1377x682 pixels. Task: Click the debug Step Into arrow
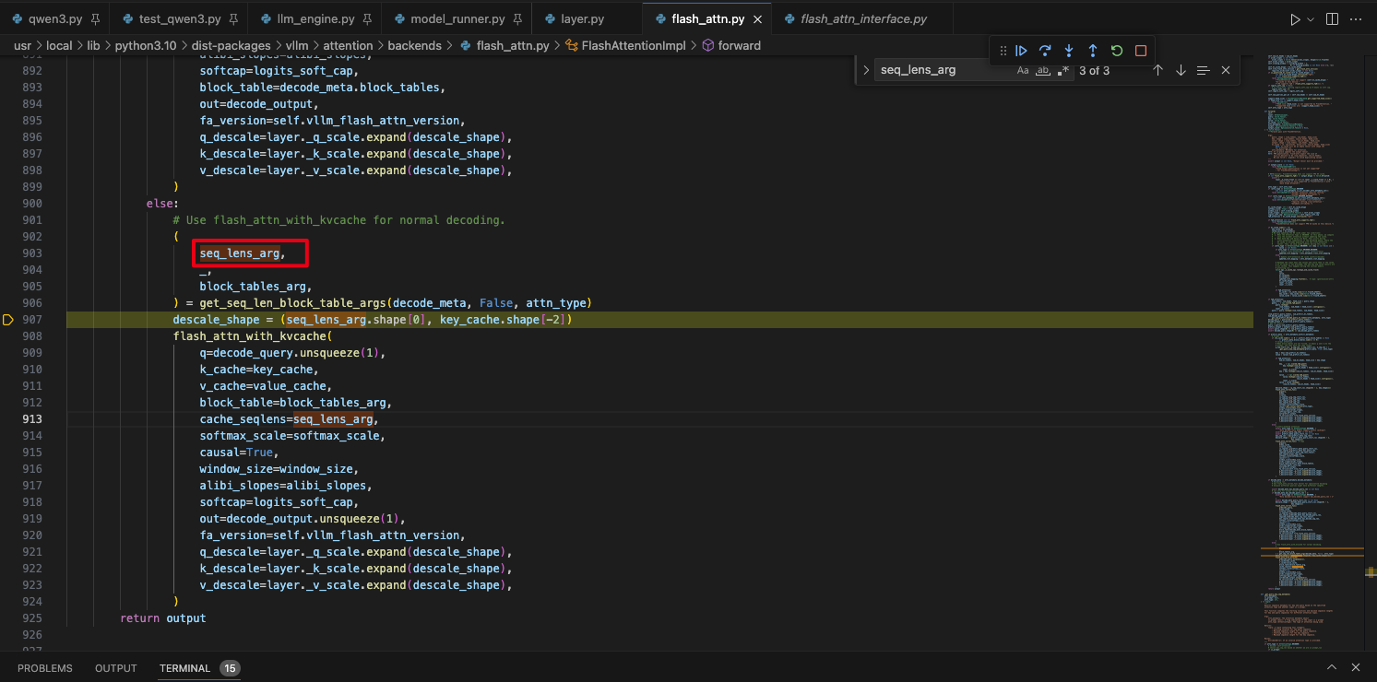(1069, 51)
